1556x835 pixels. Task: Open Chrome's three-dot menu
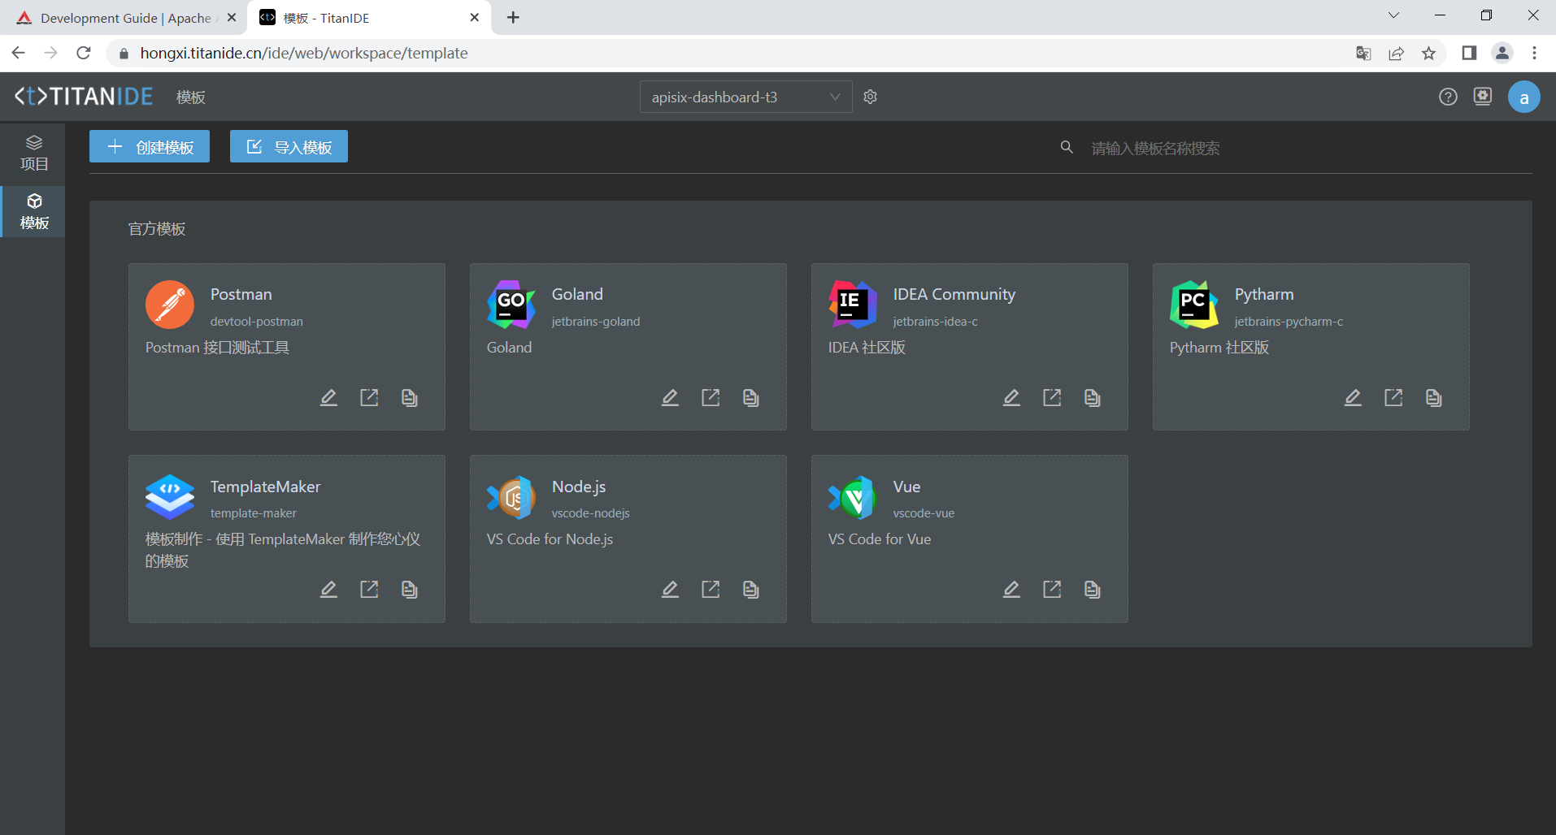(1534, 53)
